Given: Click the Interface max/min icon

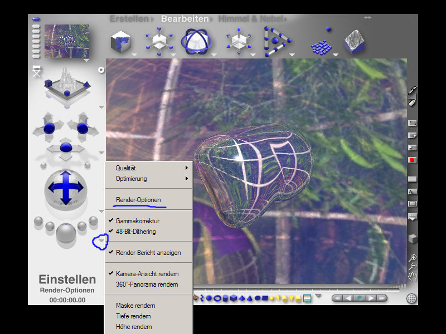Looking at the screenshot, I should [412, 123].
